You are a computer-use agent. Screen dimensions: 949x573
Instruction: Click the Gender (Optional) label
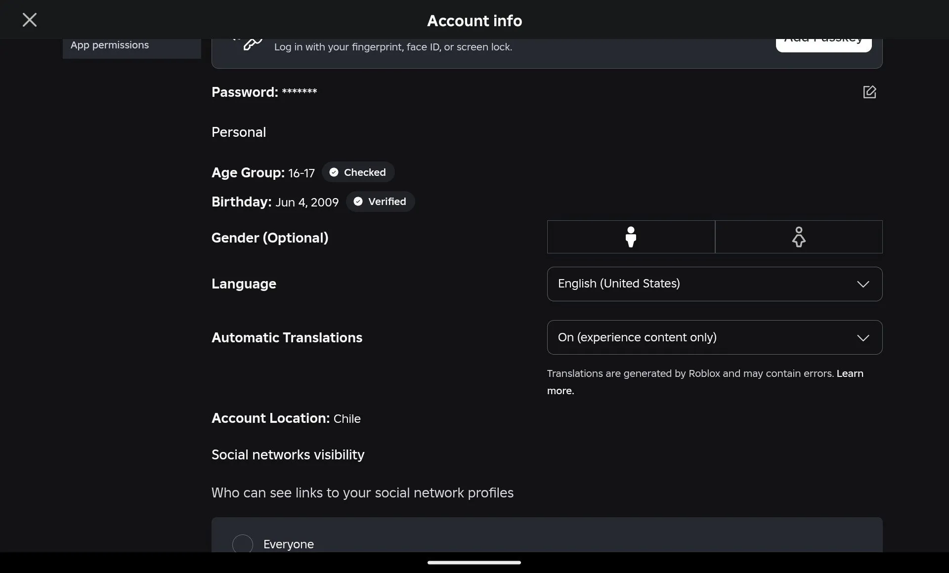pyautogui.click(x=270, y=238)
